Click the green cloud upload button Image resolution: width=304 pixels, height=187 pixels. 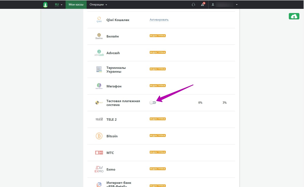(x=294, y=16)
